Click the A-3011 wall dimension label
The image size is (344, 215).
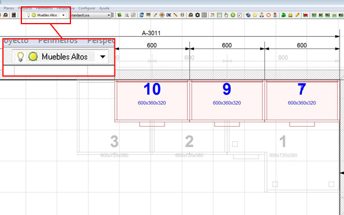[x=151, y=33]
